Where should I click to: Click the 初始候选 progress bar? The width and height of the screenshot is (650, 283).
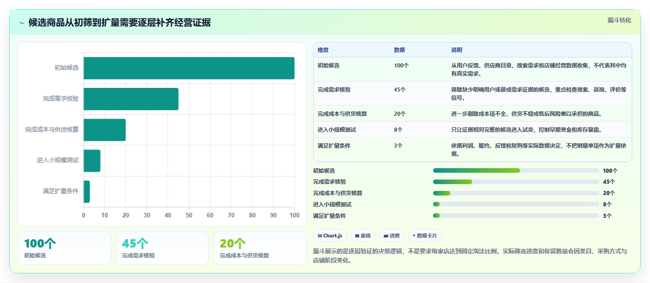pyautogui.click(x=516, y=170)
